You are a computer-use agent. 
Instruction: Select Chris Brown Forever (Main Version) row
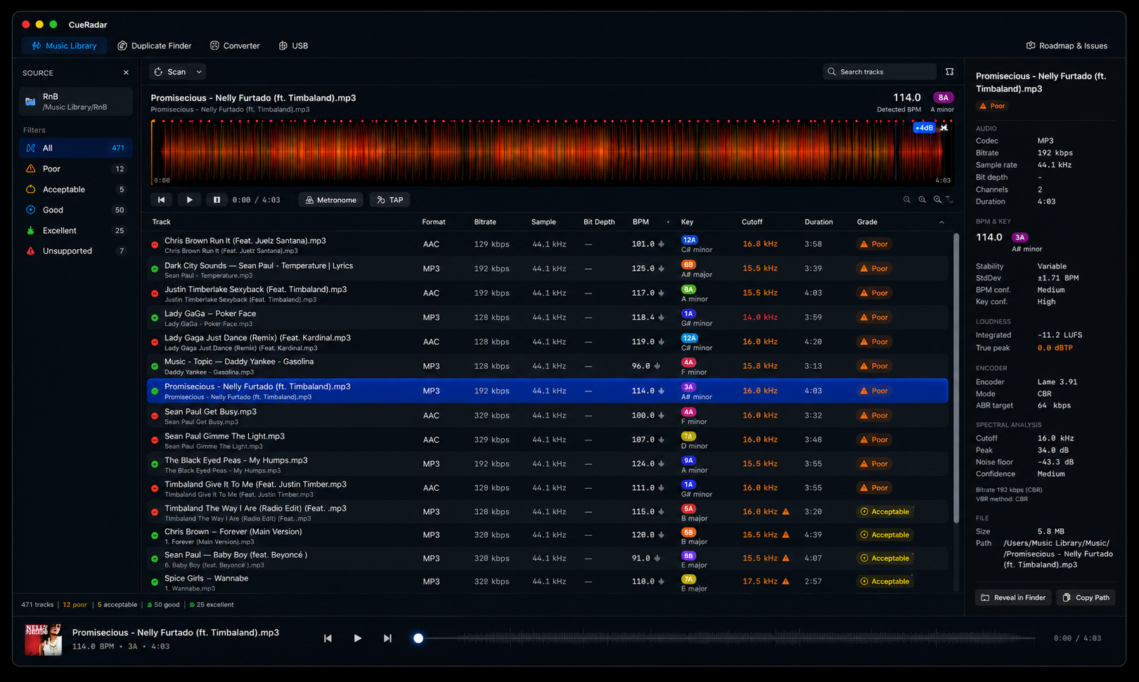coord(547,536)
